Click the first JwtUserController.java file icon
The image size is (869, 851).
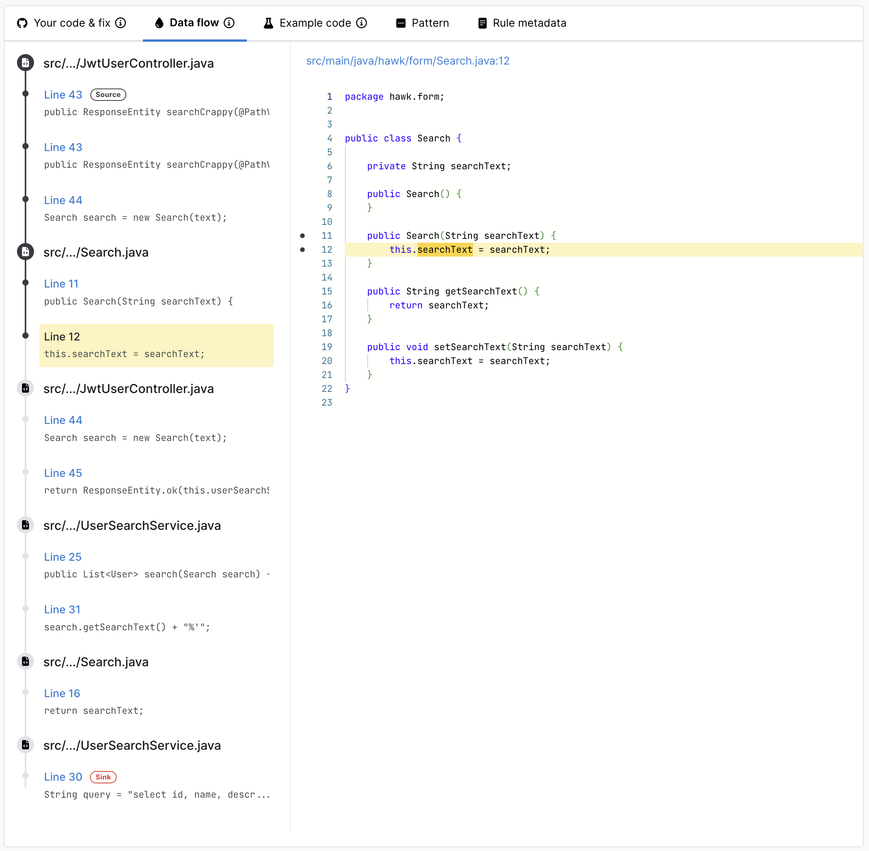click(x=25, y=63)
